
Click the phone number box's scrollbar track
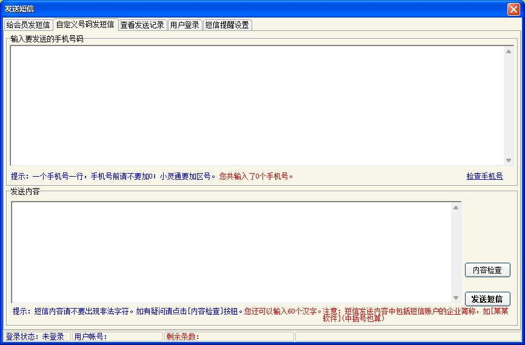509,106
